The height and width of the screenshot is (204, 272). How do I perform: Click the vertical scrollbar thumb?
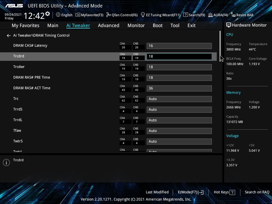click(x=220, y=46)
